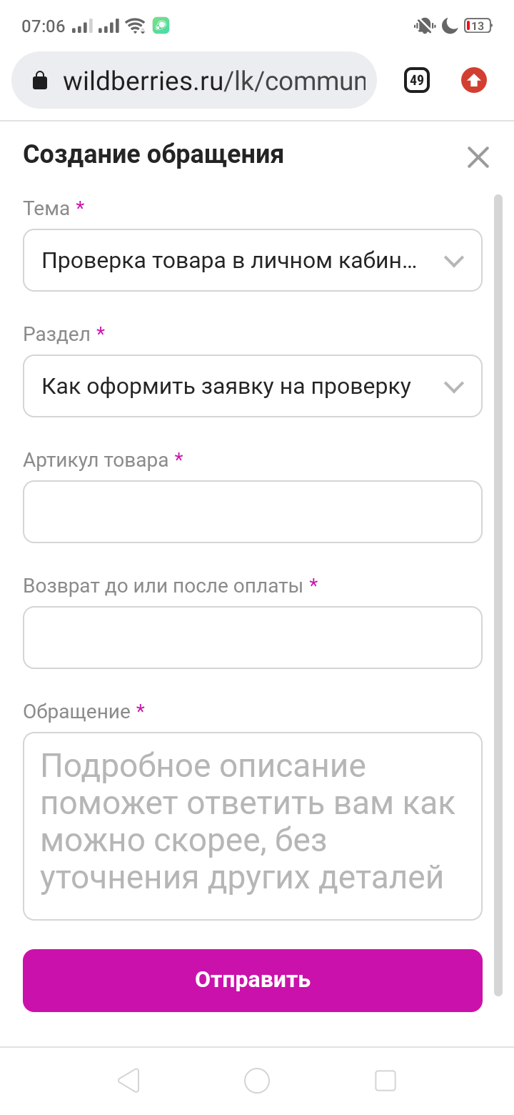The image size is (514, 1115).
Task: Open Проверка товара в личном кабинете selector
Action: pyautogui.click(x=253, y=260)
